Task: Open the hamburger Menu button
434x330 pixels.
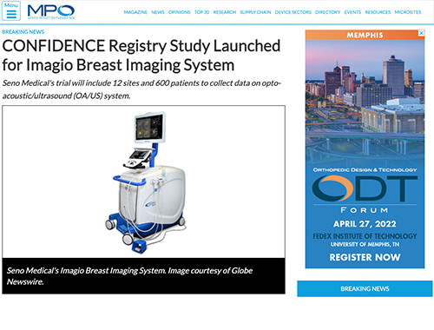Action: (11, 10)
